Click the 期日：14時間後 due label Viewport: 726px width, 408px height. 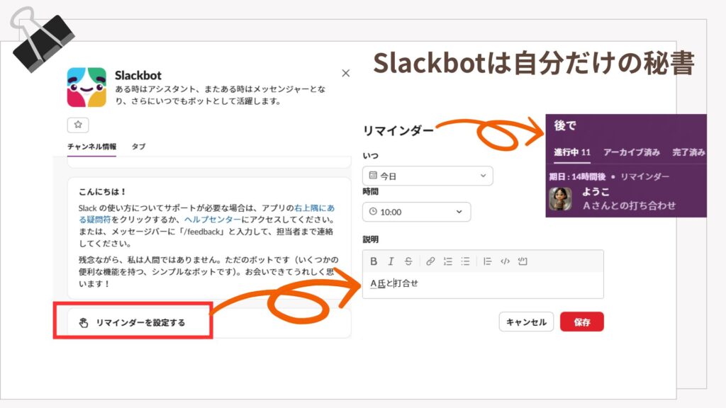577,176
